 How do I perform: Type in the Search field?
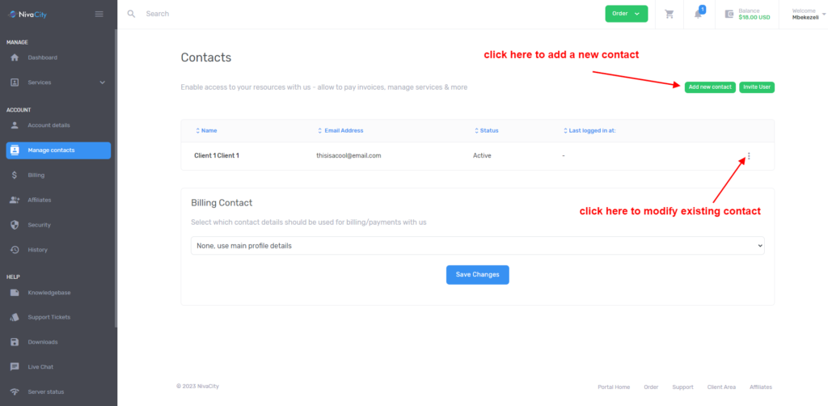243,14
